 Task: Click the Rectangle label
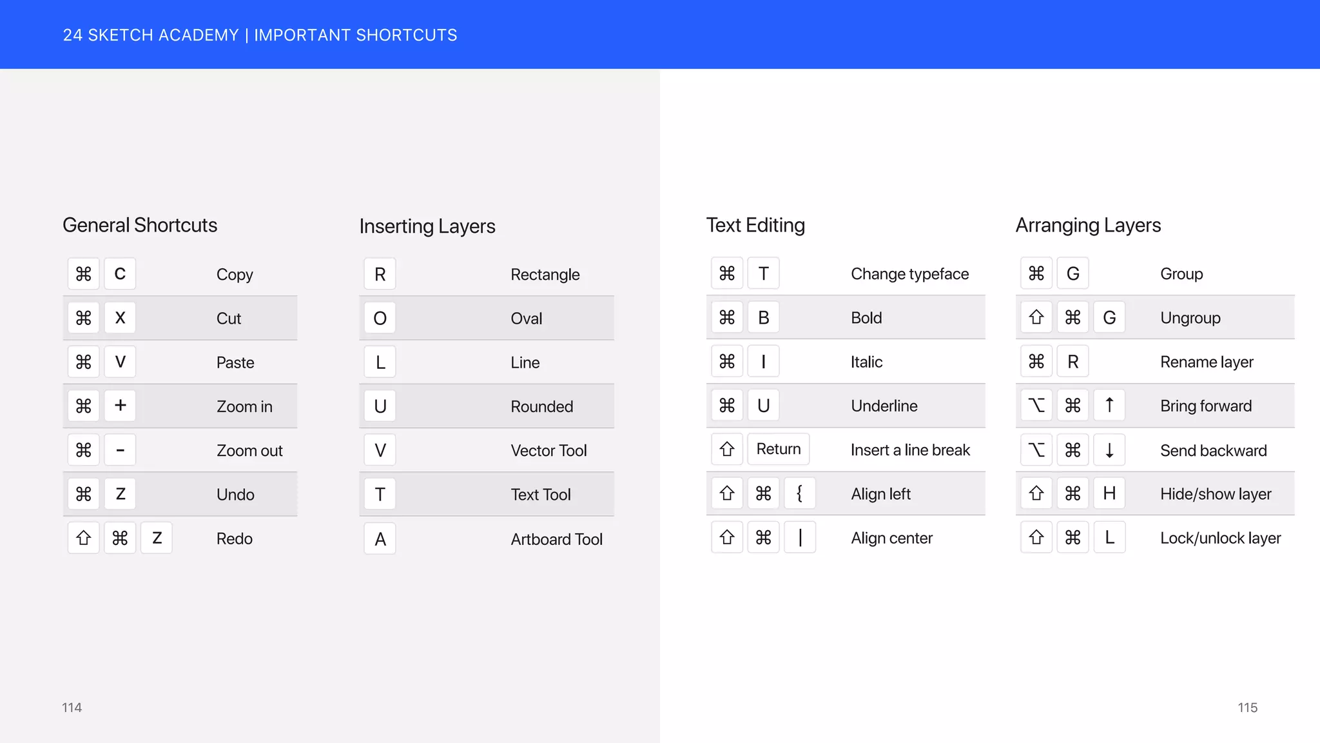tap(545, 275)
